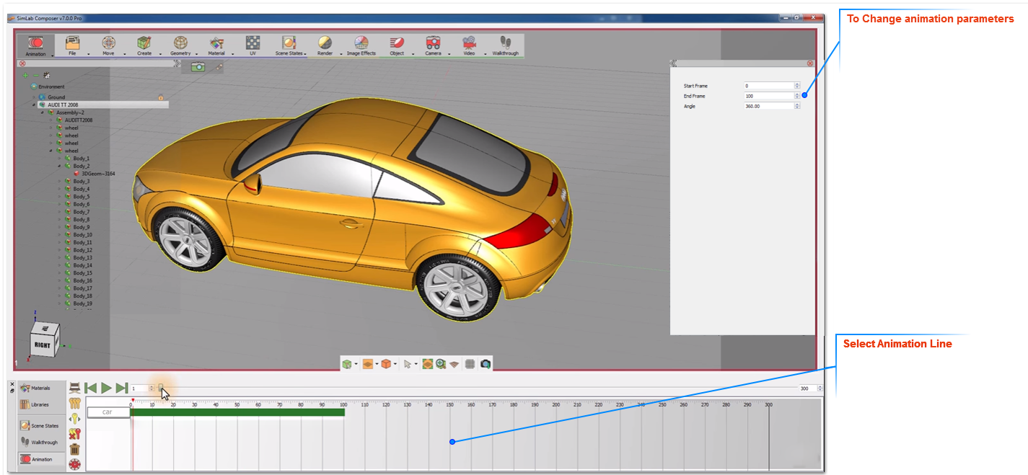The height and width of the screenshot is (475, 1028).
Task: Open the File toolbar menu
Action: pyautogui.click(x=72, y=45)
